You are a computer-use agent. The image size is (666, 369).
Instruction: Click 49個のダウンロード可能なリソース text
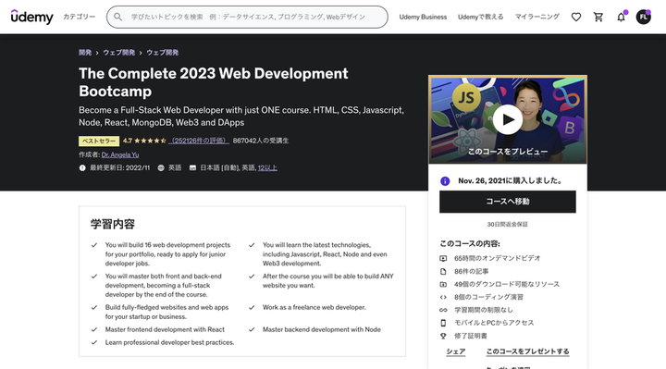click(x=507, y=284)
